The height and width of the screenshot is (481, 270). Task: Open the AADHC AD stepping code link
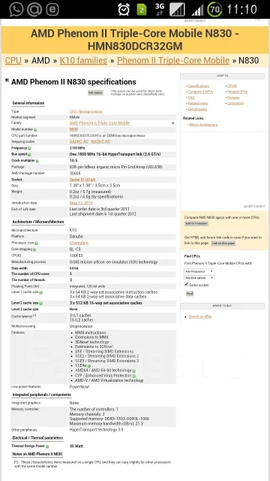point(79,141)
